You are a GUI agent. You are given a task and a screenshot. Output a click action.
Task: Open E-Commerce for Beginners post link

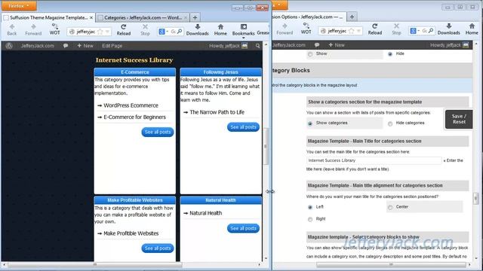click(134, 117)
